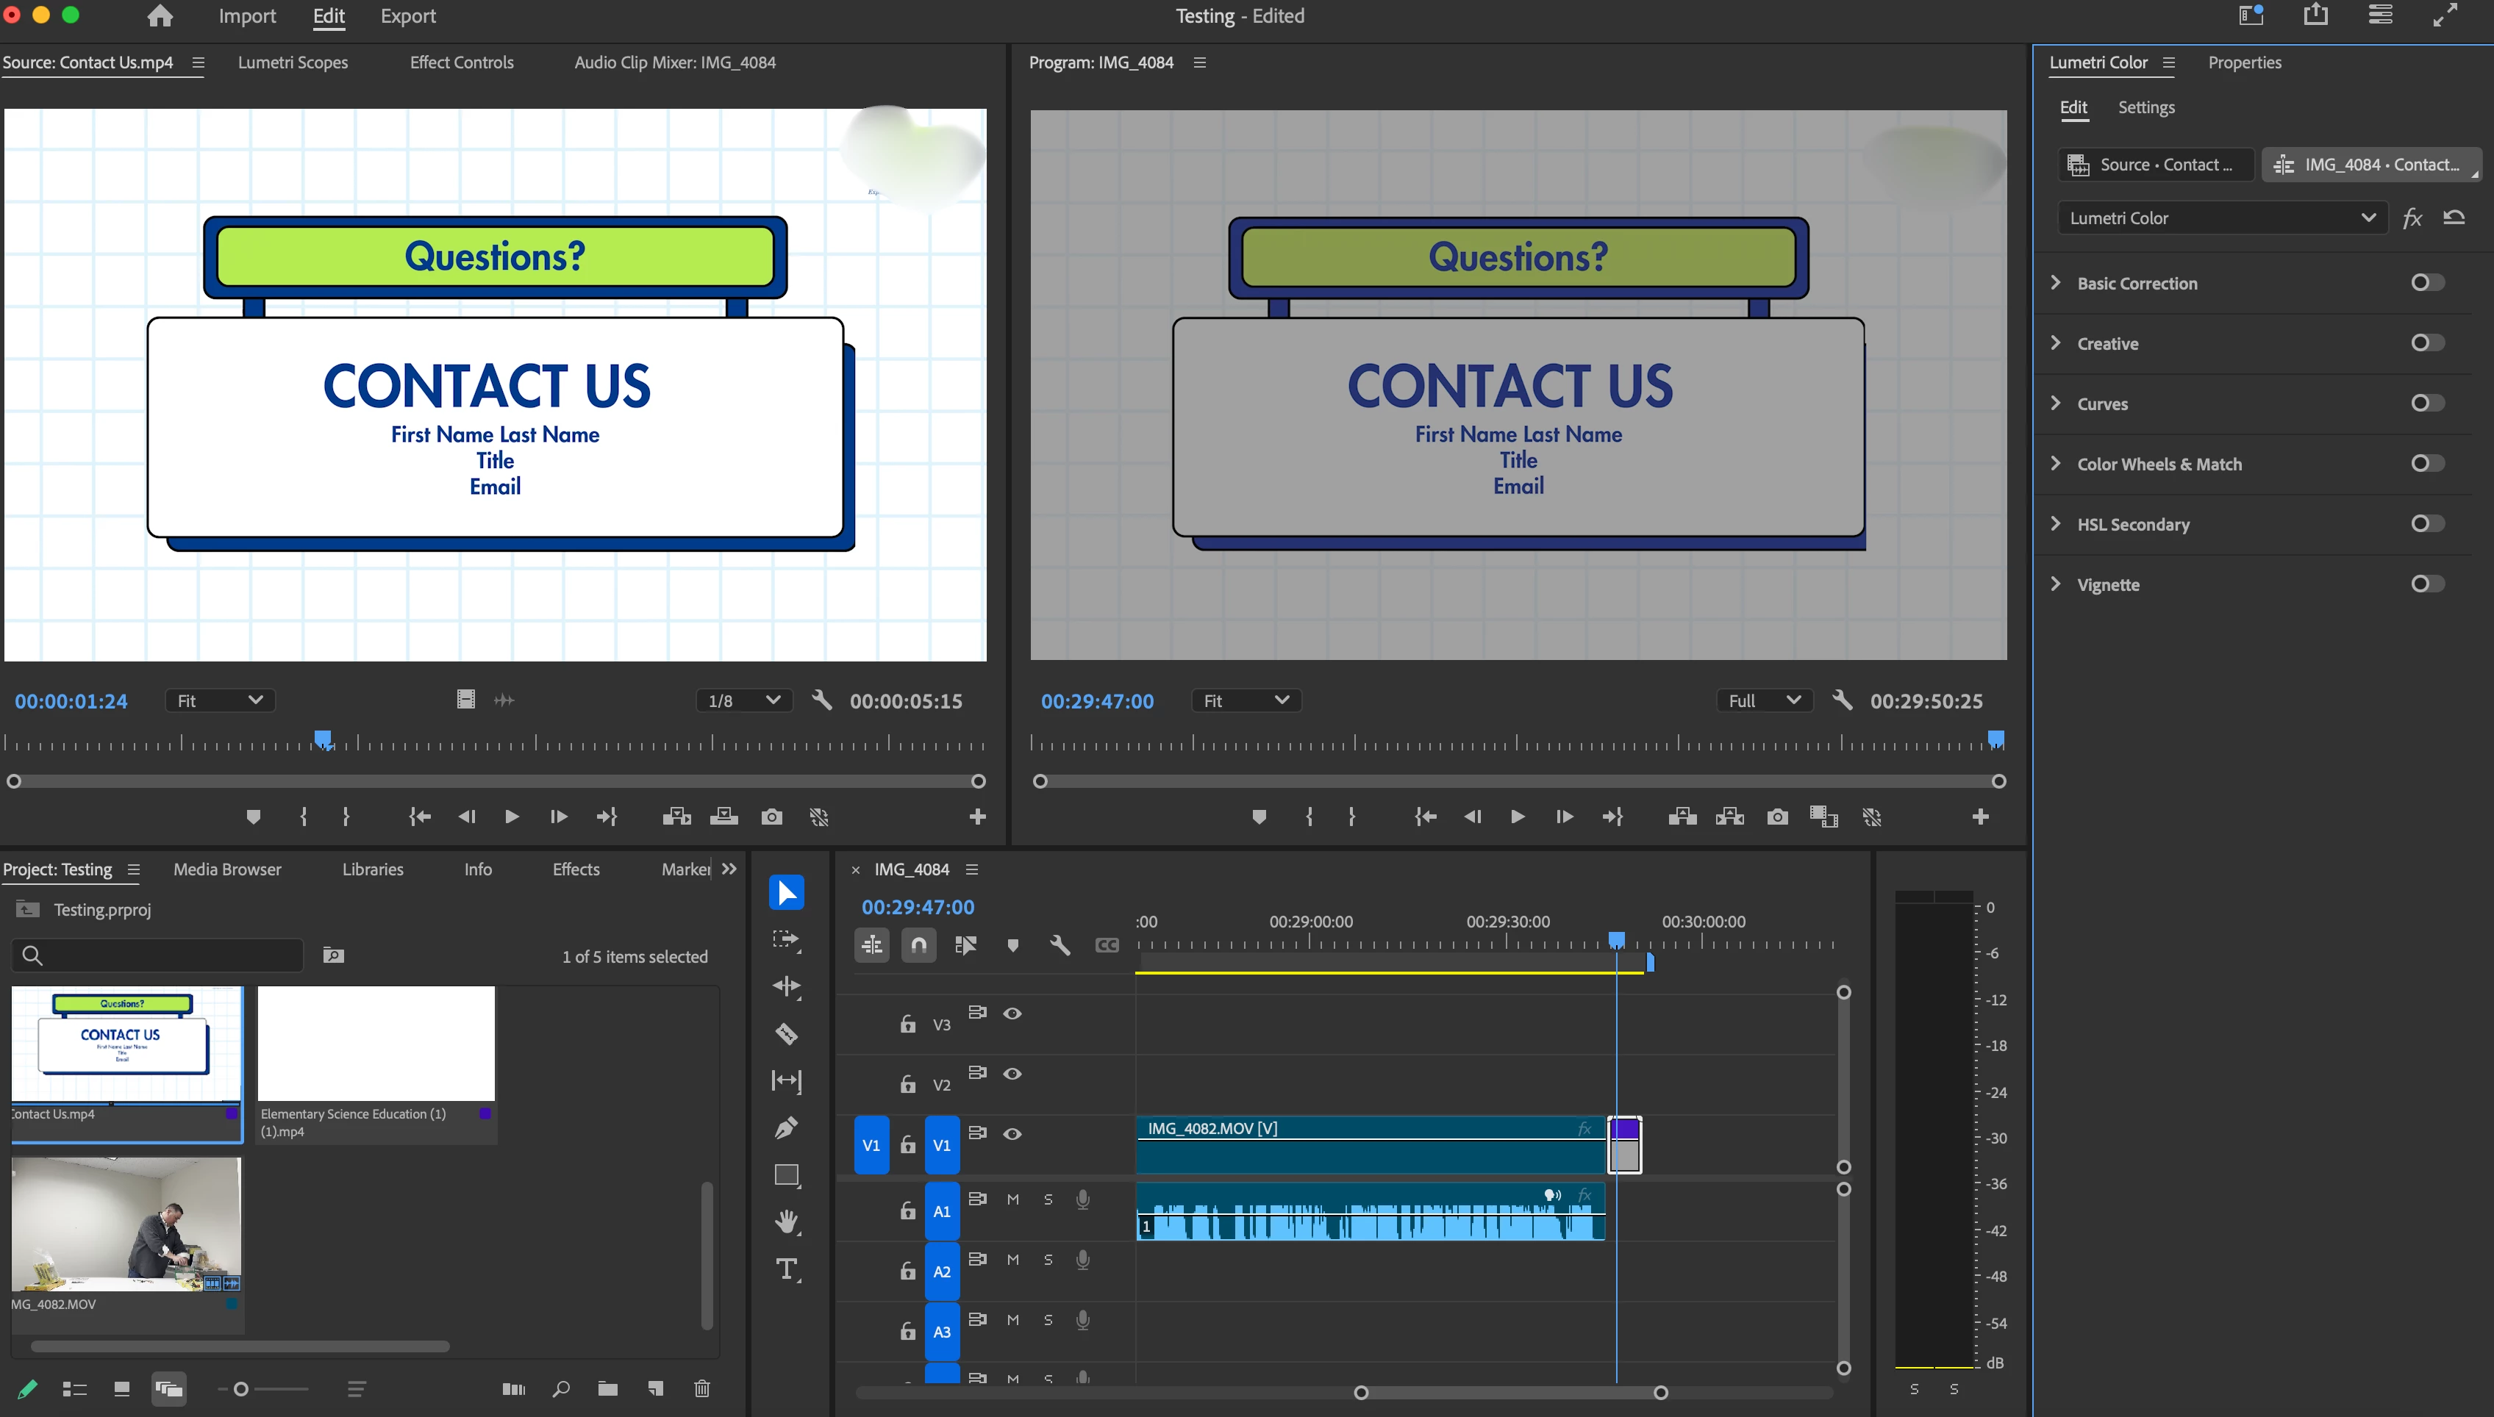Click Export Frame camera in Program monitor
The width and height of the screenshot is (2494, 1417).
(x=1776, y=817)
